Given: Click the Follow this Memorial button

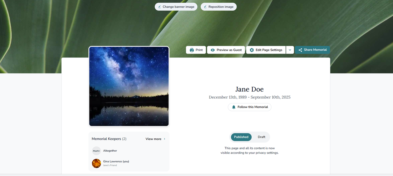Looking at the screenshot, I should coord(250,107).
